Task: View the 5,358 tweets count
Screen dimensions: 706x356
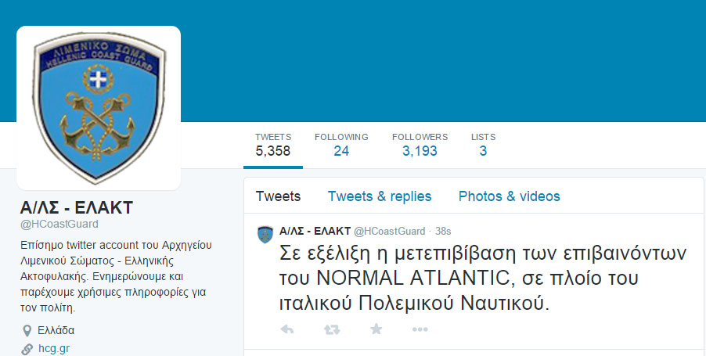Action: pos(273,145)
